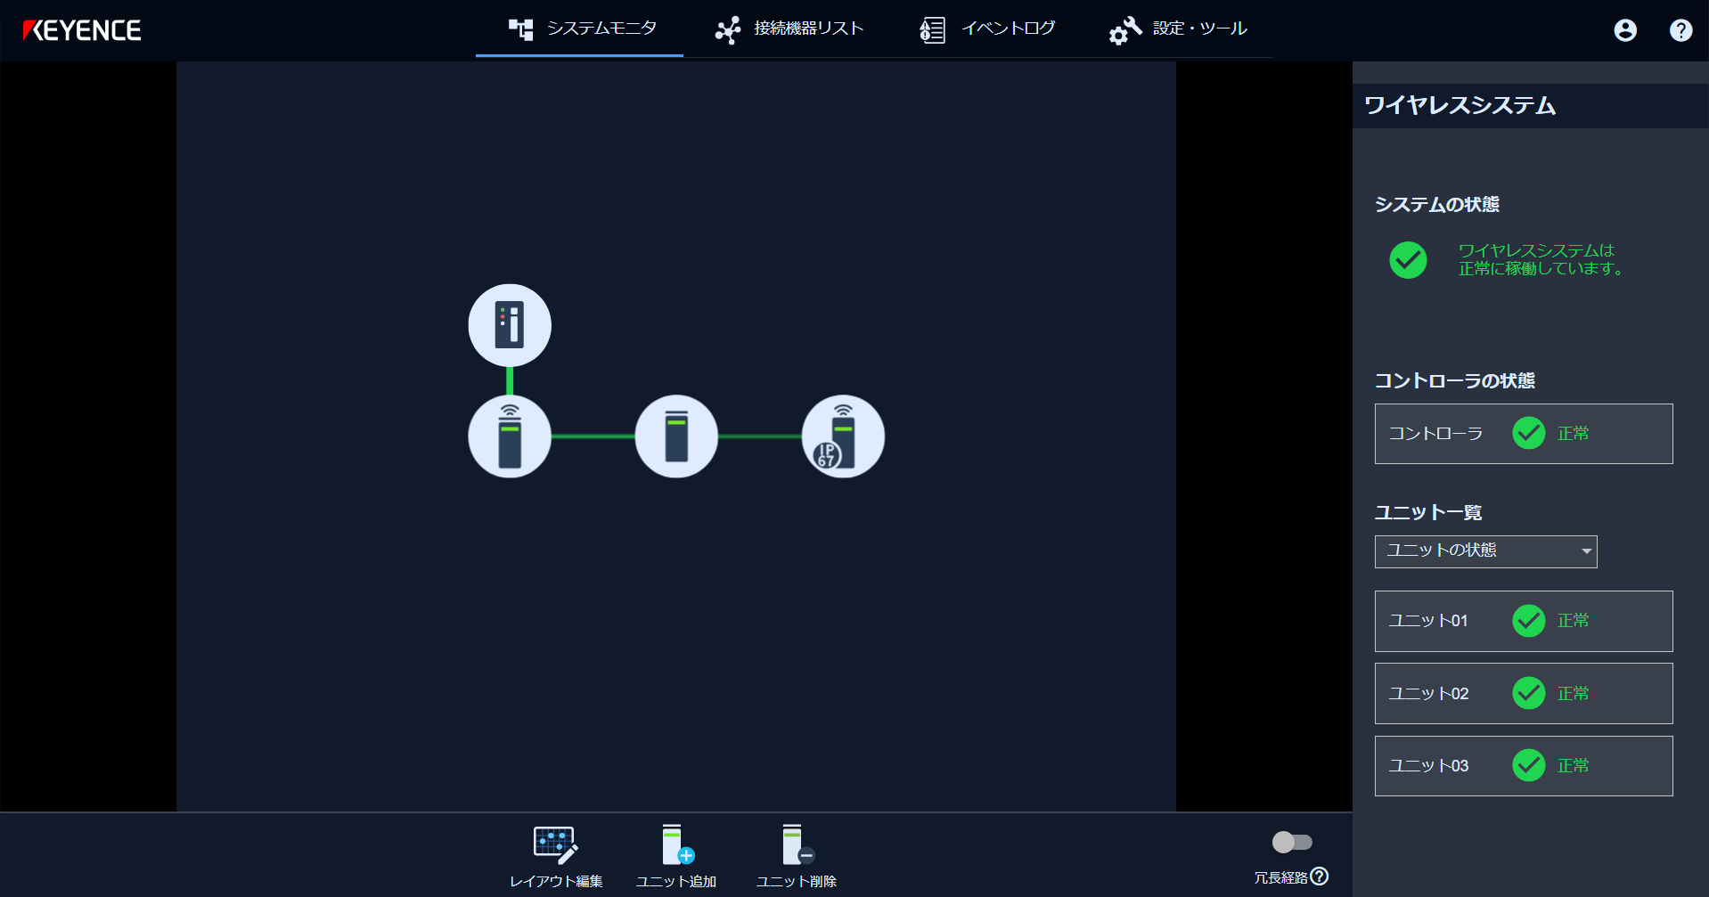Expand the unit status filter in ユニット一覧
The width and height of the screenshot is (1709, 897).
click(x=1485, y=551)
